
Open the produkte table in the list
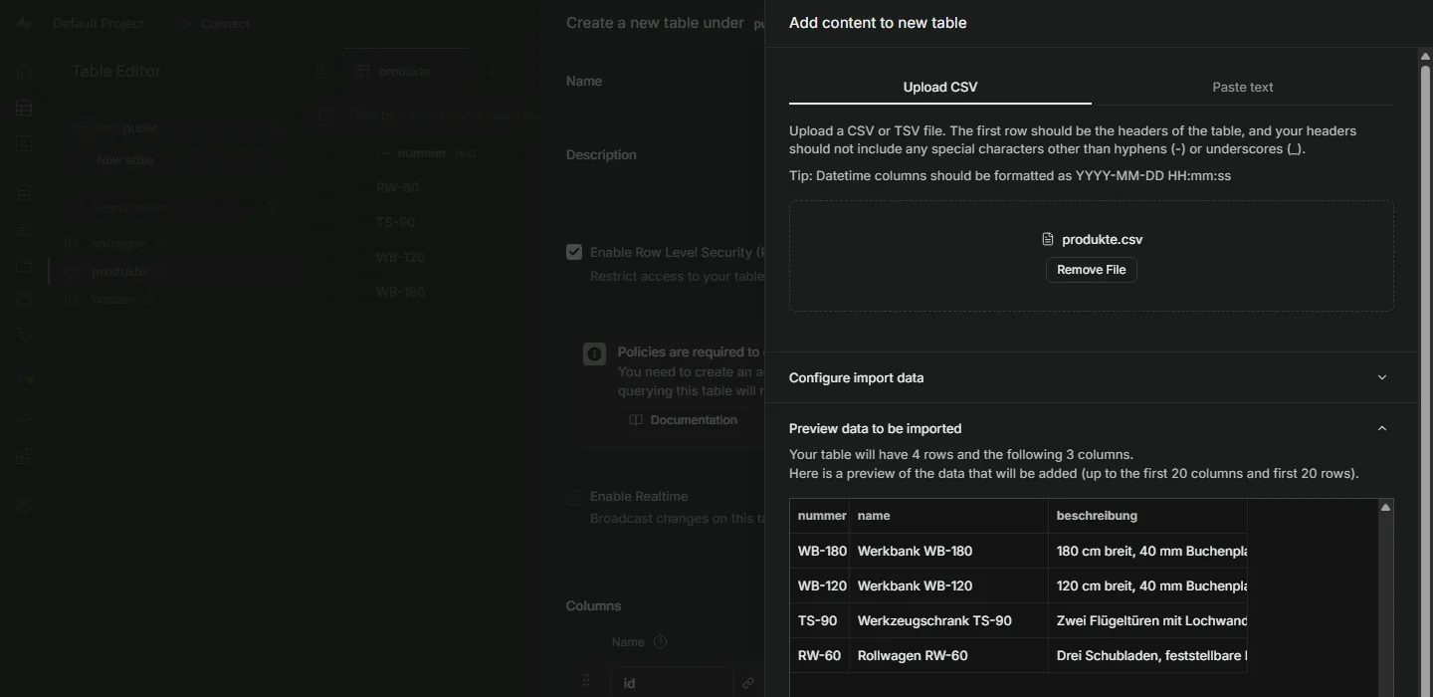point(176,271)
